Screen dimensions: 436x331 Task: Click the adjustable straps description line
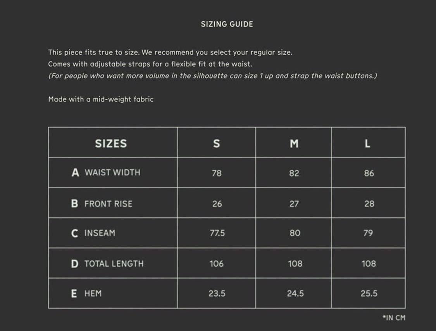pos(150,64)
